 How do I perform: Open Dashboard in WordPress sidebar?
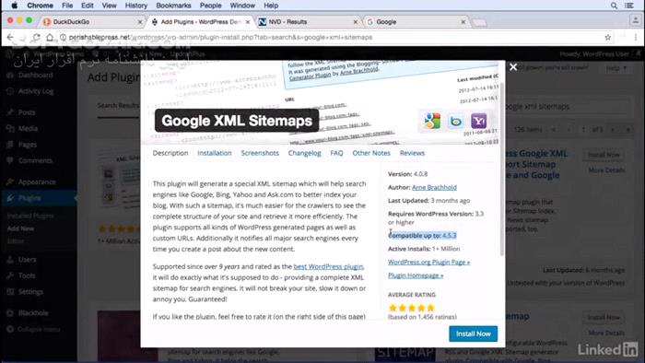click(35, 76)
